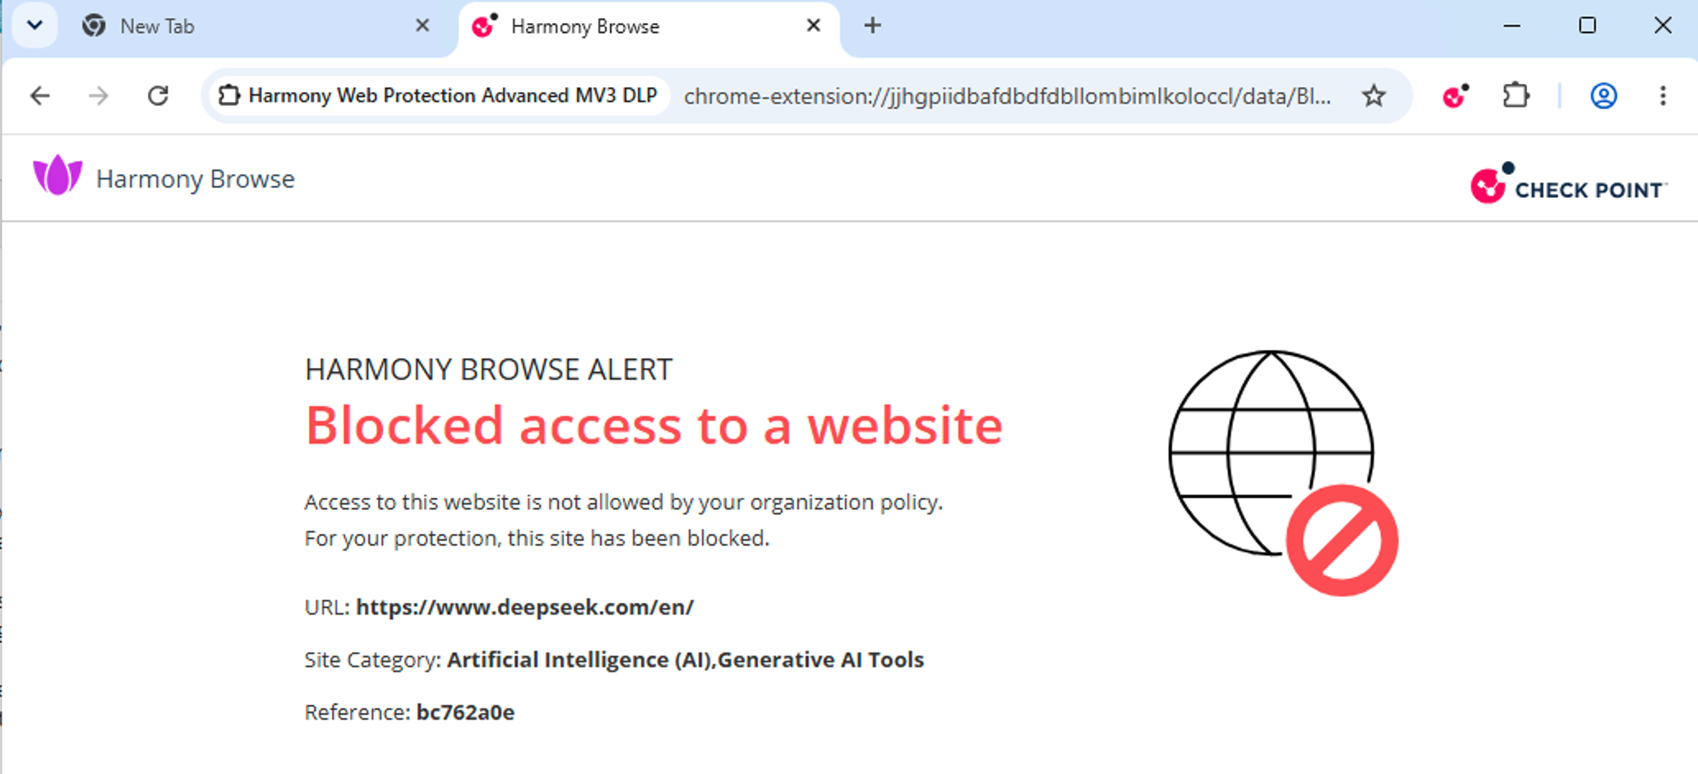
Task: Click the 'Blocked access to a website' headline
Action: click(x=654, y=426)
